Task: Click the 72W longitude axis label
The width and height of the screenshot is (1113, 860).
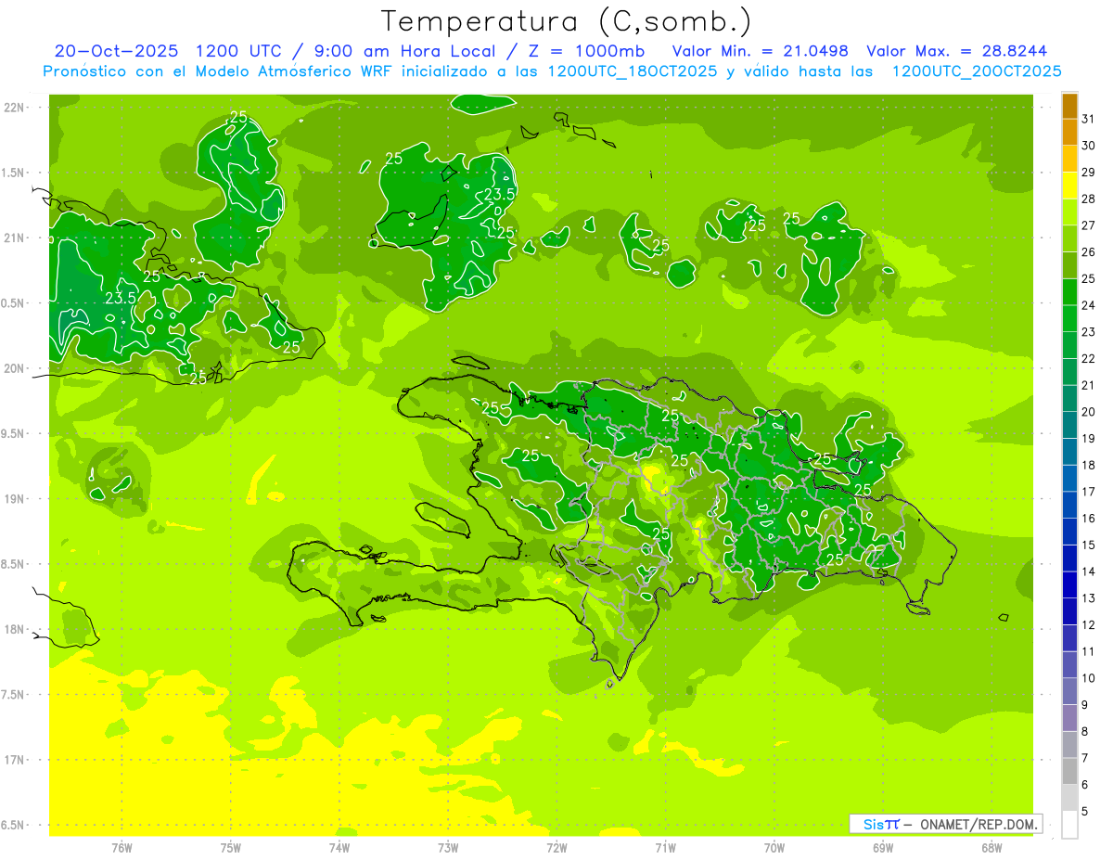Action: pyautogui.click(x=556, y=848)
